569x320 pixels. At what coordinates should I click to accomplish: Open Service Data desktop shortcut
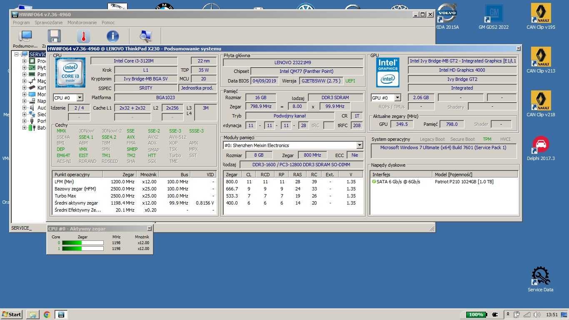click(x=541, y=279)
